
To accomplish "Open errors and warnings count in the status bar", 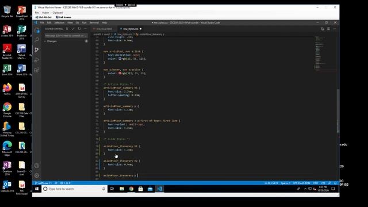I will click(65, 183).
